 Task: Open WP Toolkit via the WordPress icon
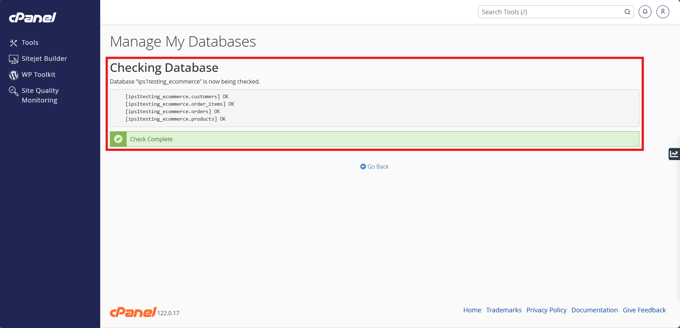point(14,75)
